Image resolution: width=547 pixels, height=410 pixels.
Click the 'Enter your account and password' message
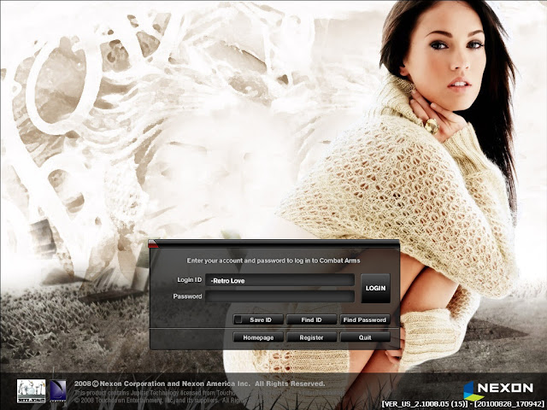(x=273, y=261)
